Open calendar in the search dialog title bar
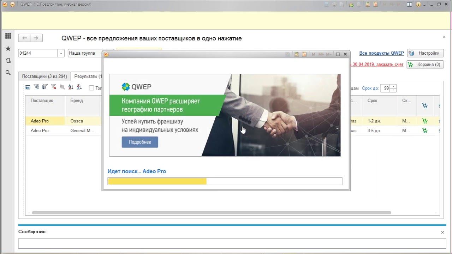This screenshot has width=452, height=254. pos(304,54)
